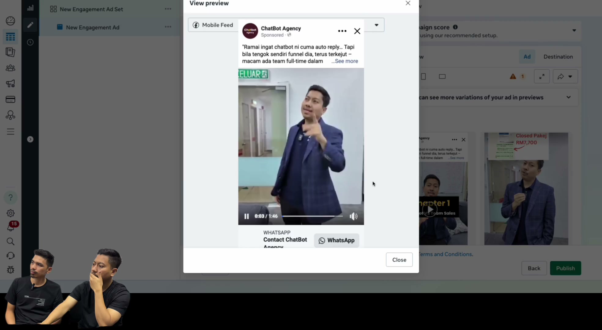The height and width of the screenshot is (330, 602).
Task: Dismiss the ad post with X icon
Action: 357,31
